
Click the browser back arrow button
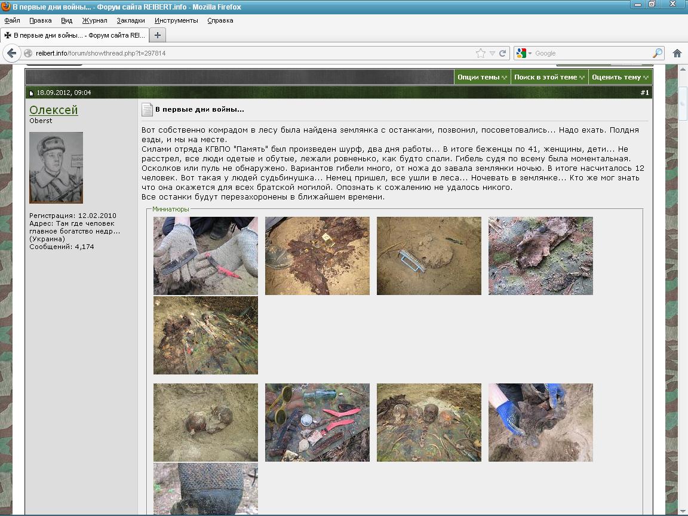click(x=11, y=53)
